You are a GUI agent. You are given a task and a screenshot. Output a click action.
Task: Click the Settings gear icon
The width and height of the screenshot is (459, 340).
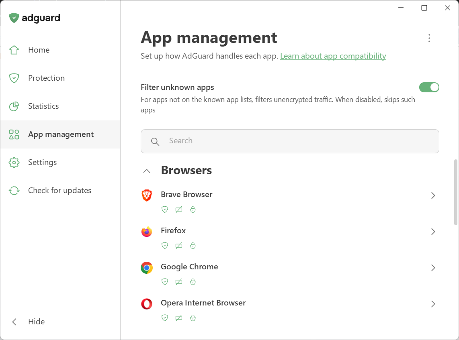[14, 163]
